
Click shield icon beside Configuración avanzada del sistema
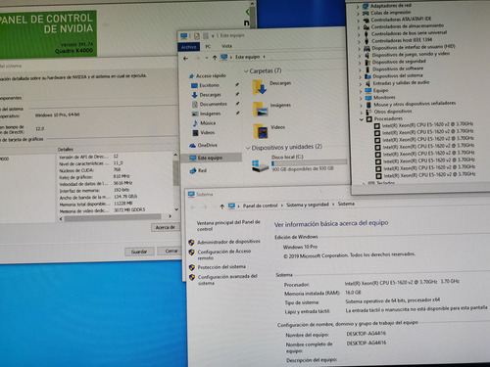192,277
